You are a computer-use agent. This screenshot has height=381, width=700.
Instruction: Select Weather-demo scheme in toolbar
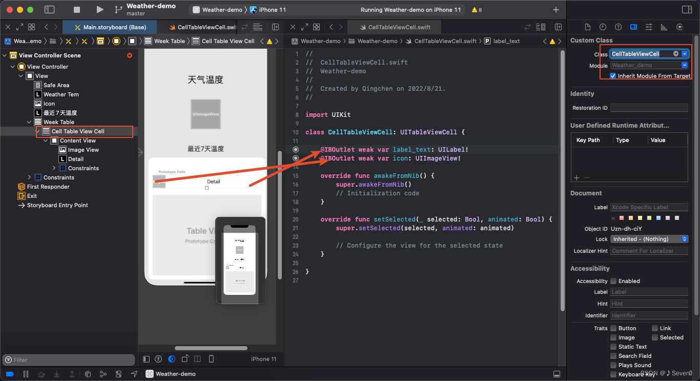pyautogui.click(x=217, y=10)
